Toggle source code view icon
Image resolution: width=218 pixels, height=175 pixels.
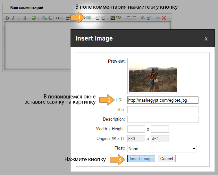coord(158,18)
